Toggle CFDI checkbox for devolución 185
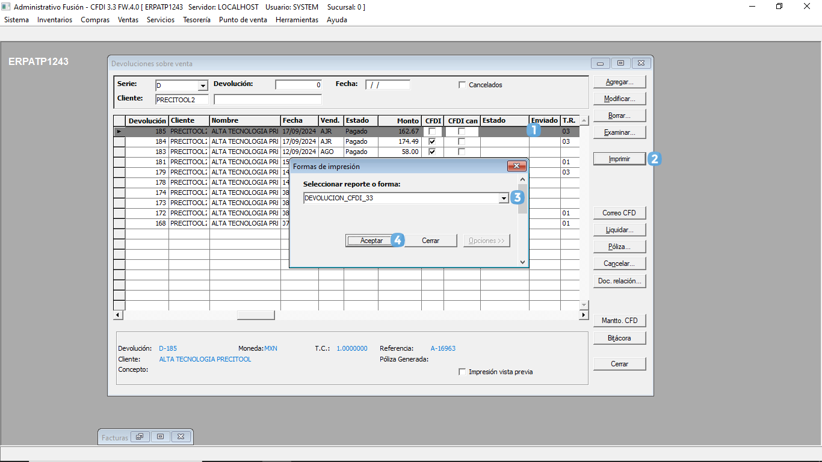Image resolution: width=822 pixels, height=462 pixels. (432, 131)
